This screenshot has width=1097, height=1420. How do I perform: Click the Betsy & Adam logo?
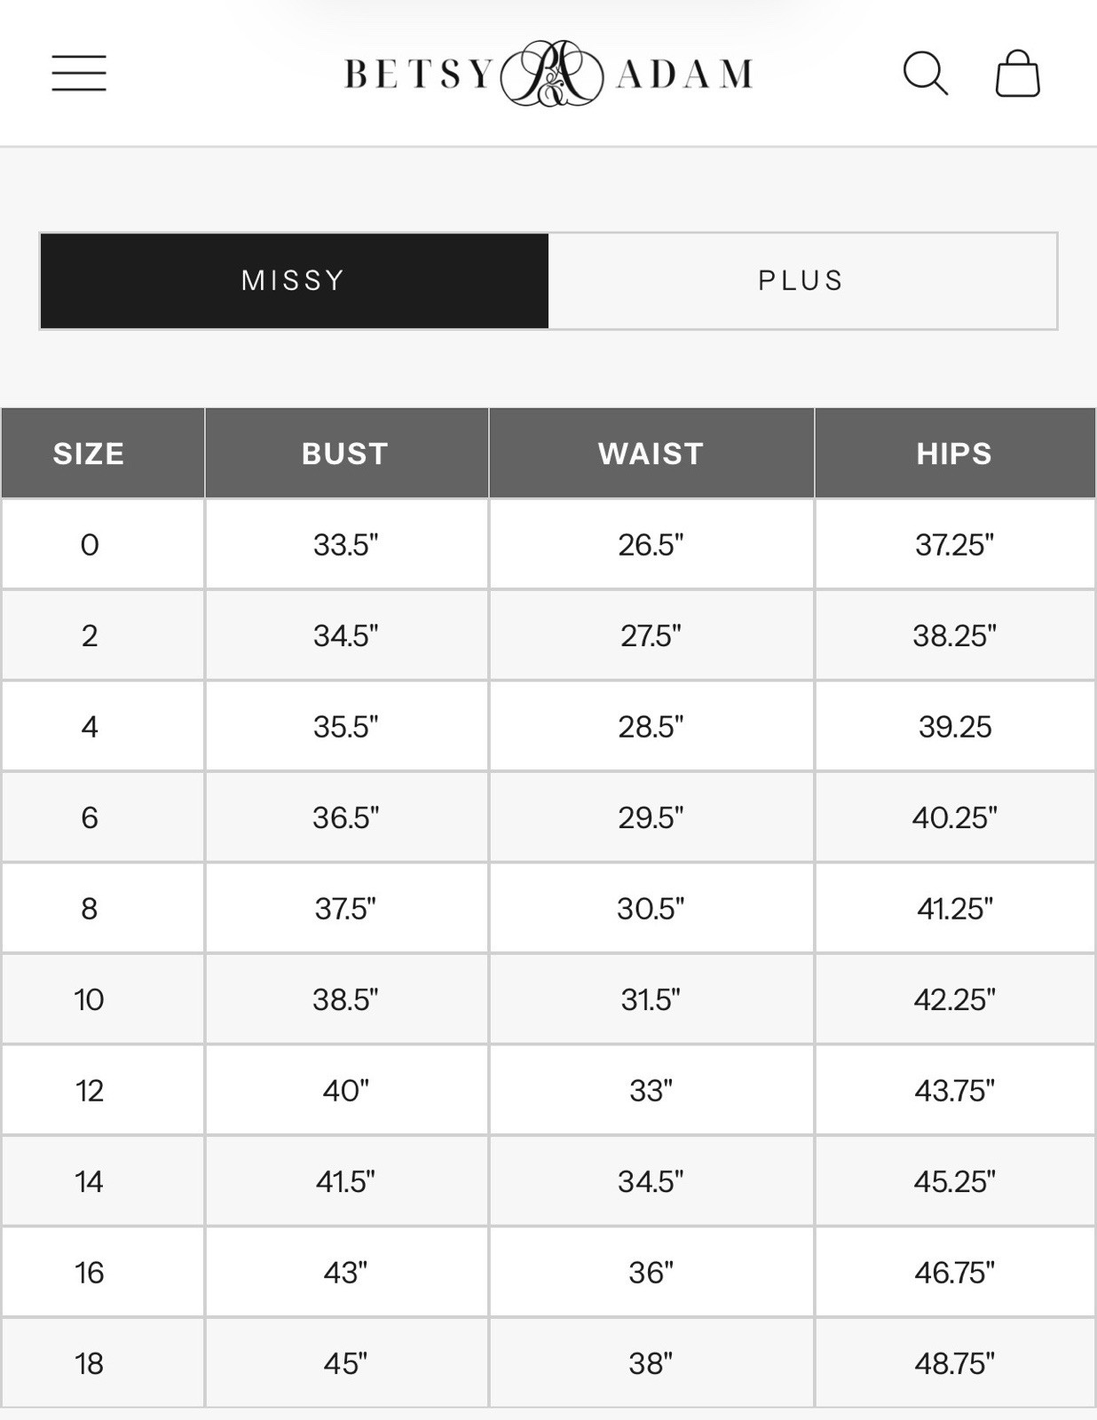click(x=548, y=74)
